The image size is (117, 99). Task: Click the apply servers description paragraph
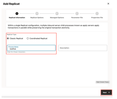(53, 26)
